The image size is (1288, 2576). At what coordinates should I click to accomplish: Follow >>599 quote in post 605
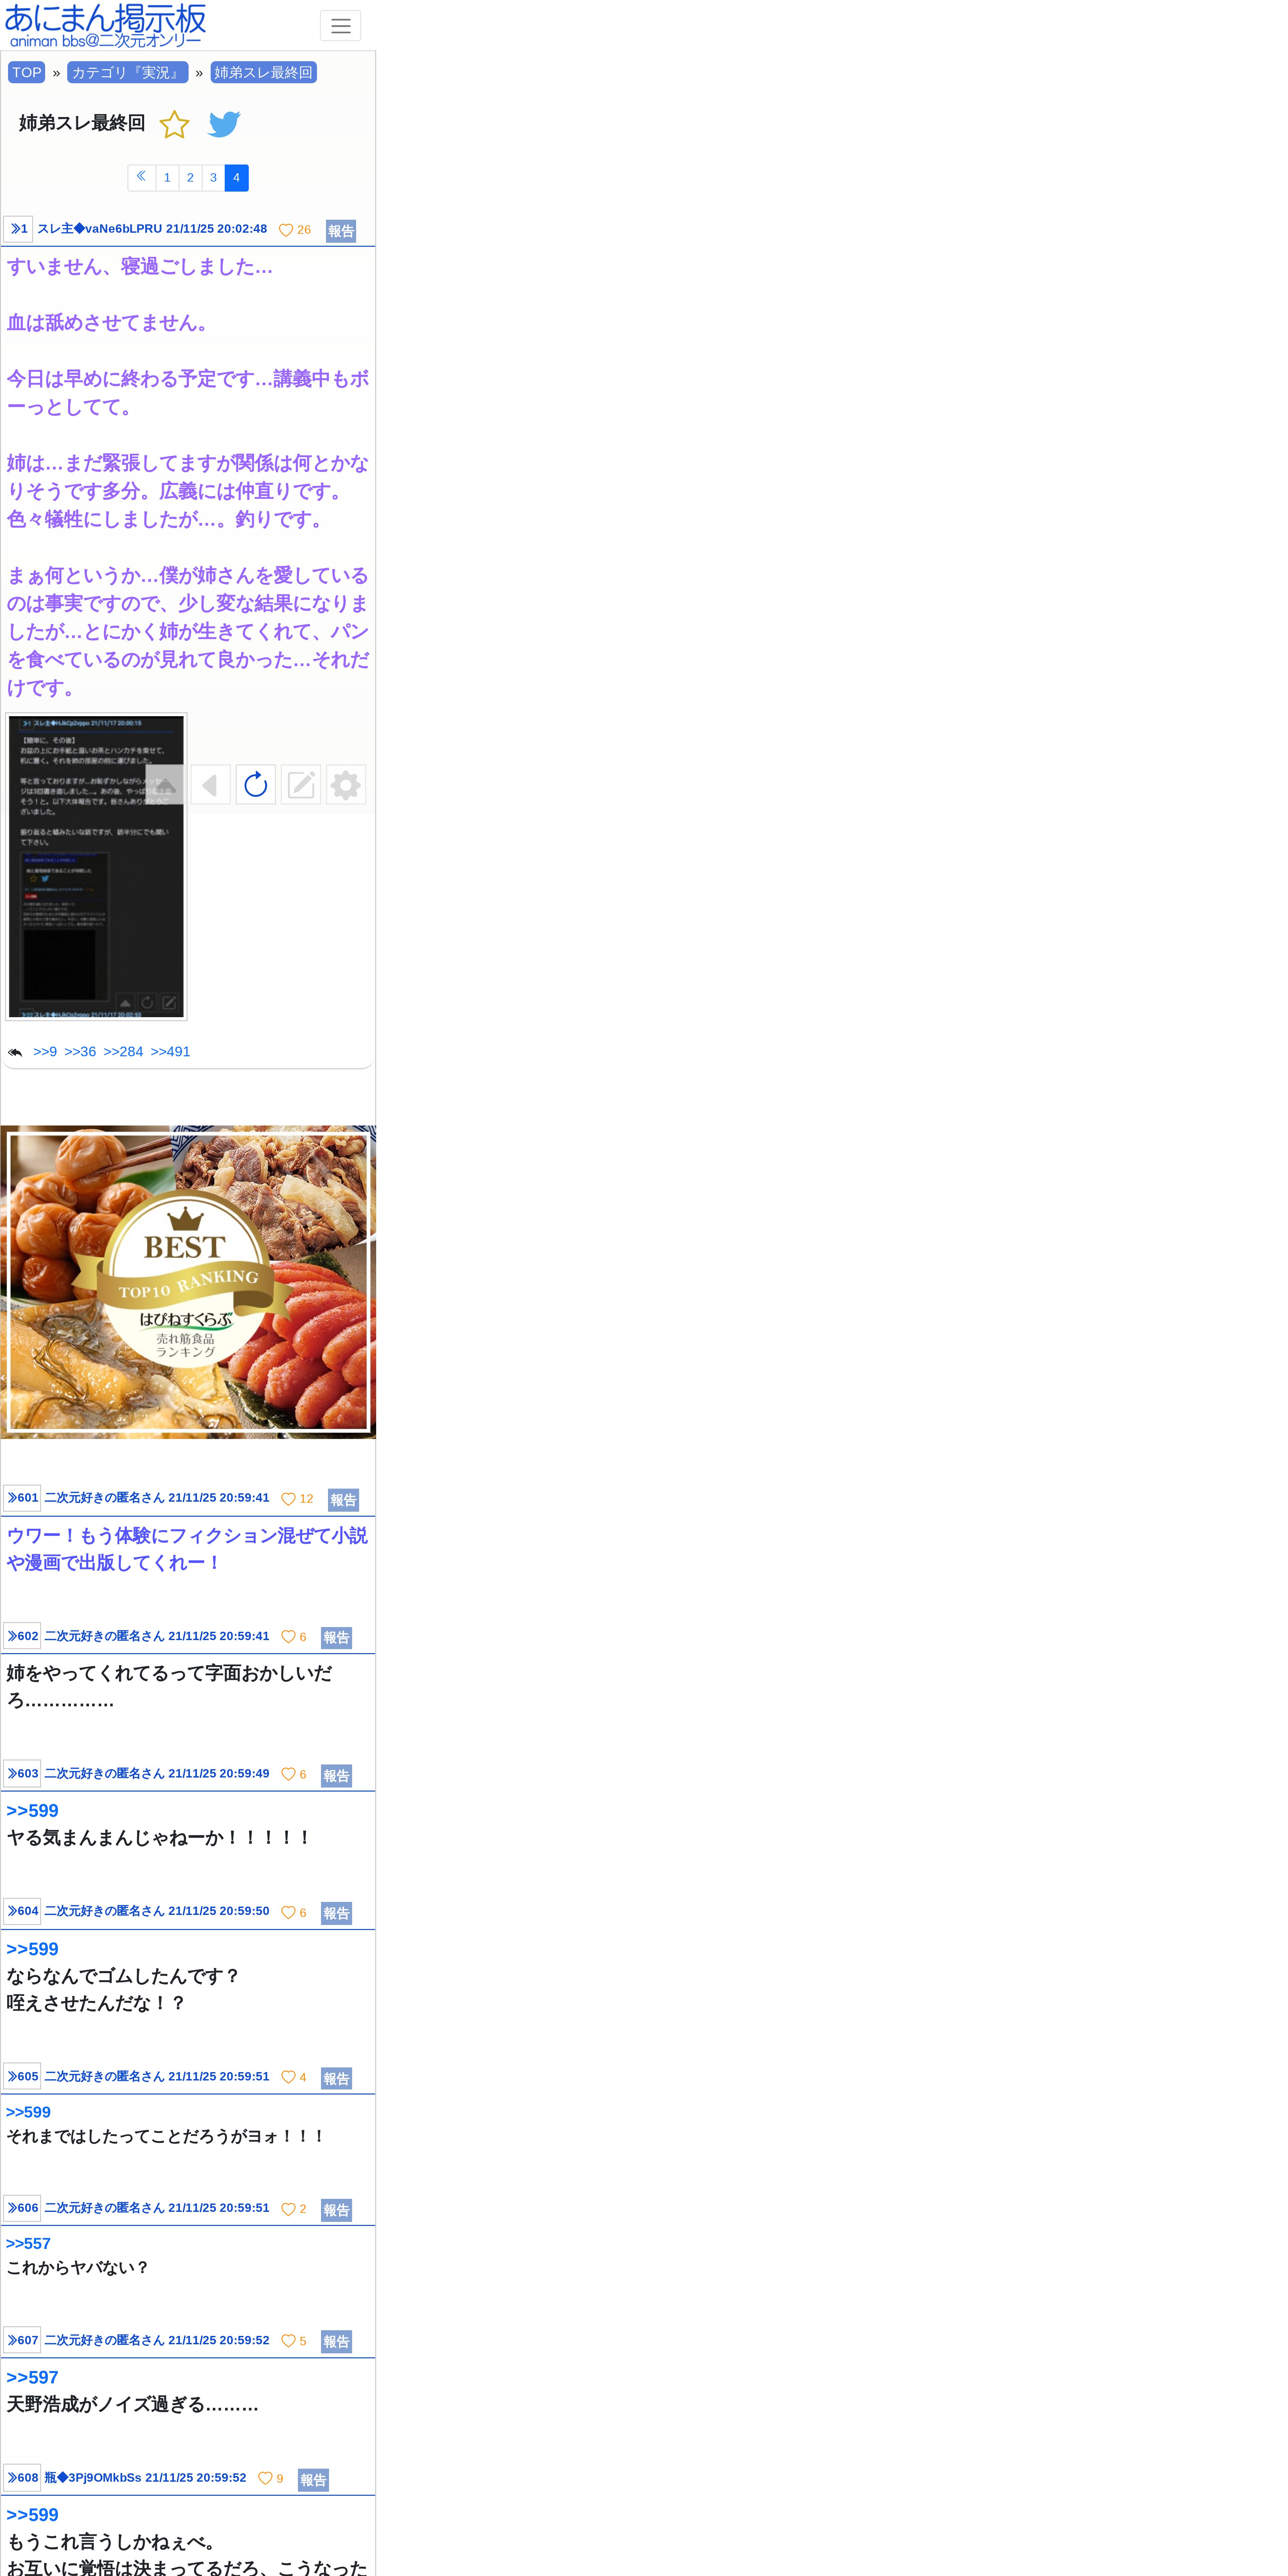click(28, 2112)
